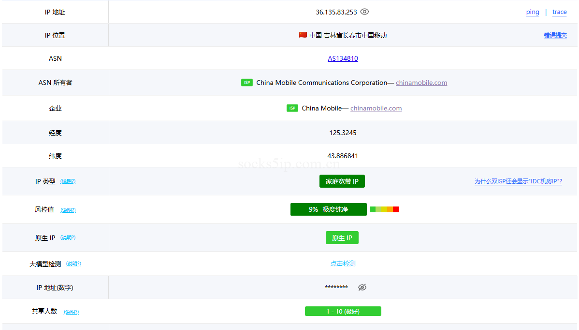Click the 企业 row label
The height and width of the screenshot is (330, 579).
(56, 109)
